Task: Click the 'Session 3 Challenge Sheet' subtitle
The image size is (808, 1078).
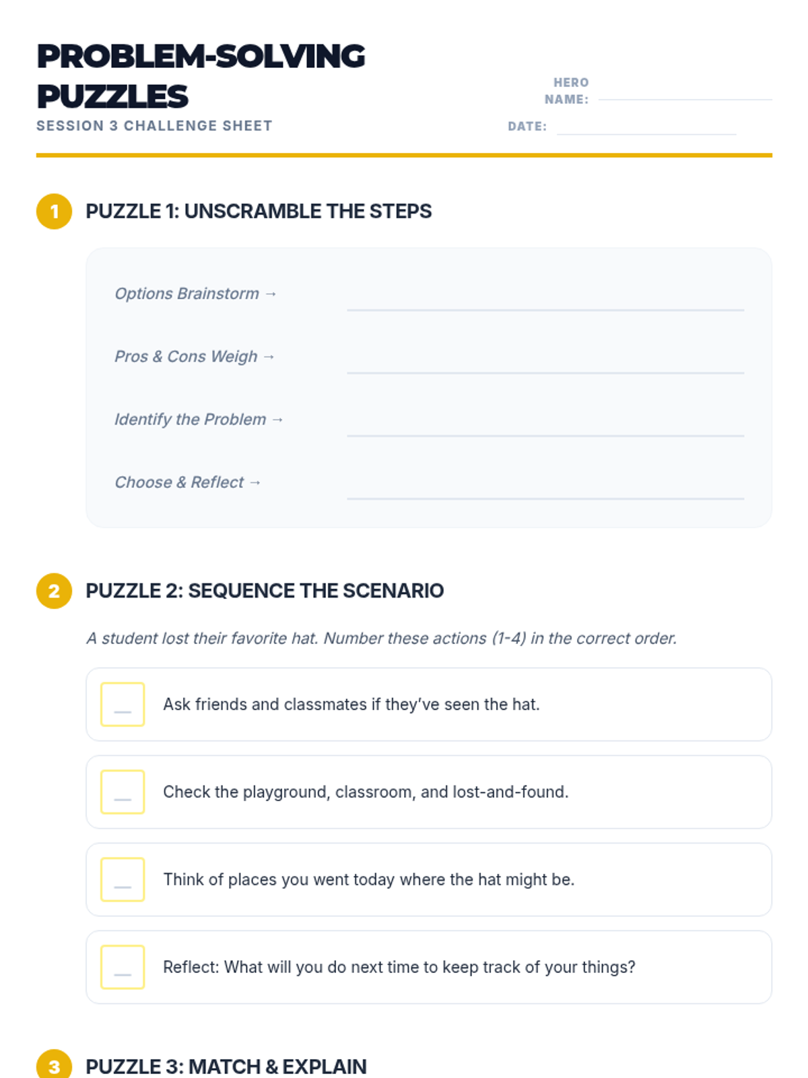Action: coord(154,126)
